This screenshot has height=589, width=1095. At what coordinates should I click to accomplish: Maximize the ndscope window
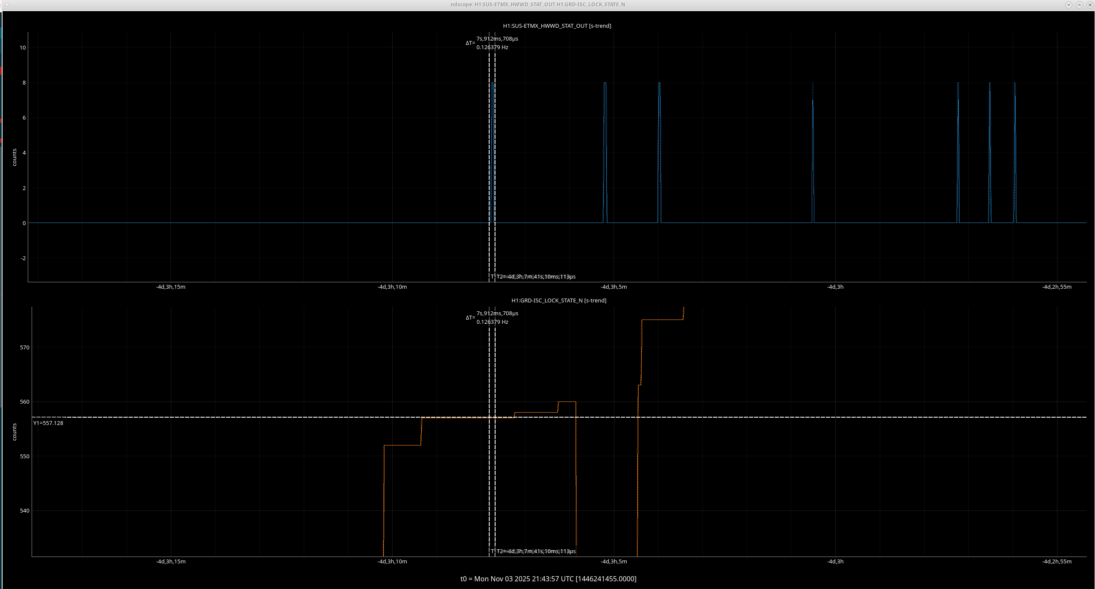1079,5
